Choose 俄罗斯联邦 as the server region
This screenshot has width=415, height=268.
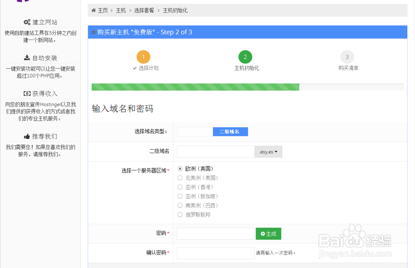180,214
